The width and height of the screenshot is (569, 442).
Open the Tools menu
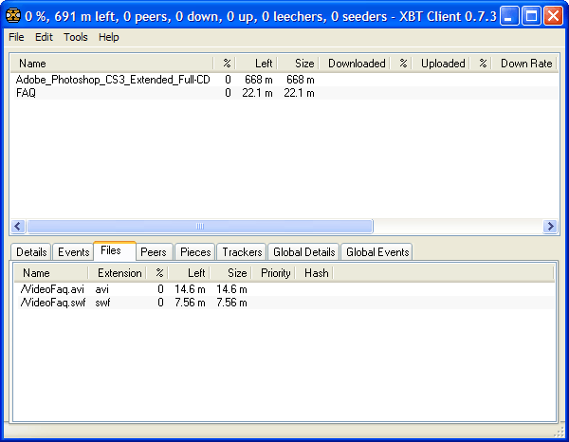point(76,37)
